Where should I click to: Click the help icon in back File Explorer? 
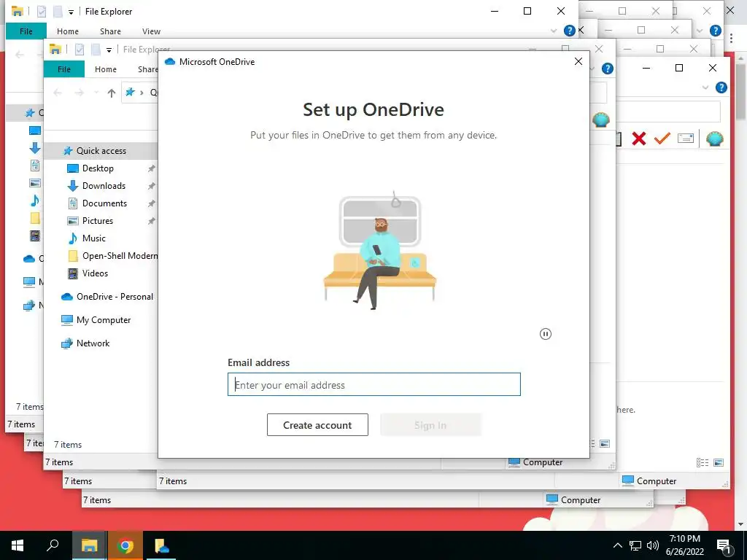point(569,31)
